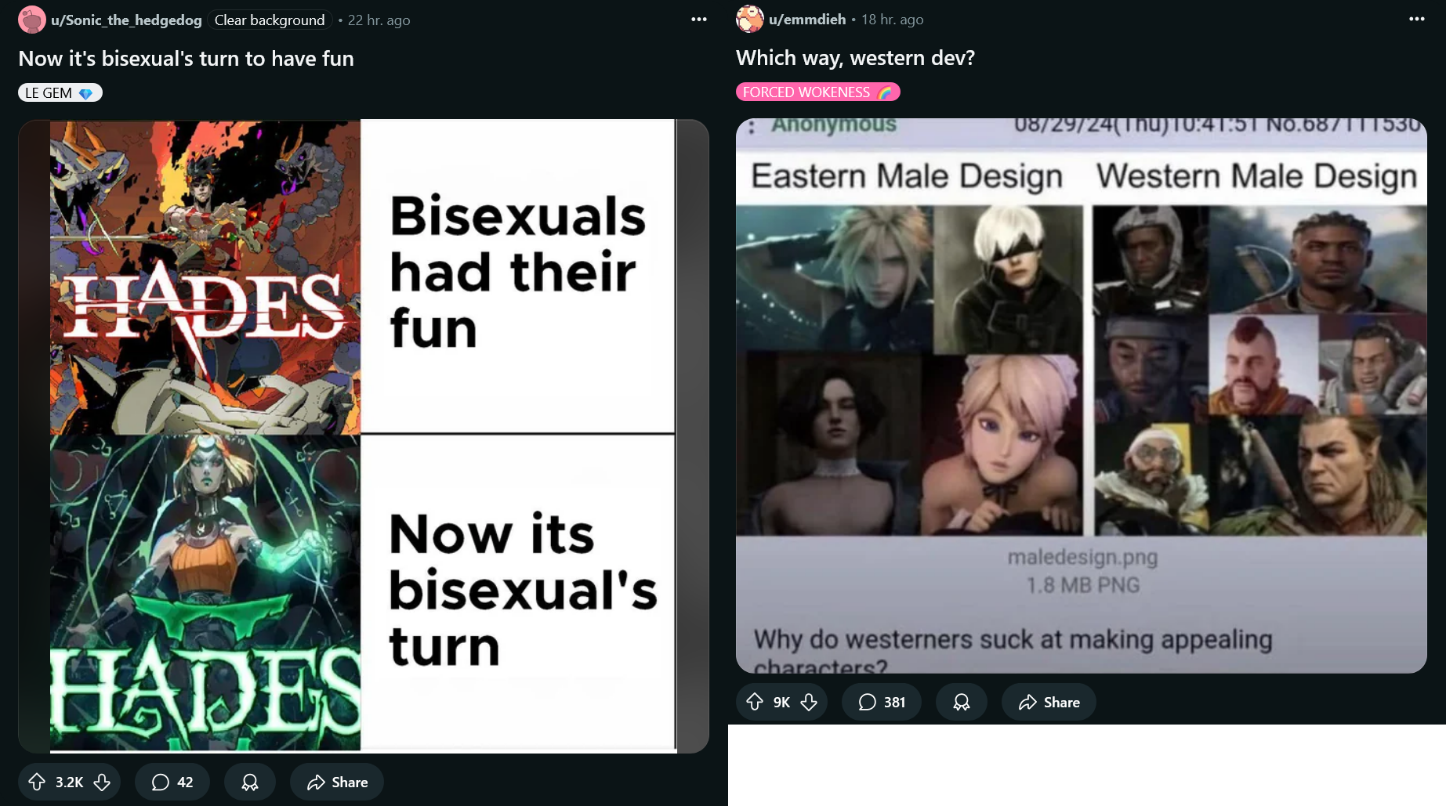Filter by the FORCED WOKENESS flair

tap(818, 92)
